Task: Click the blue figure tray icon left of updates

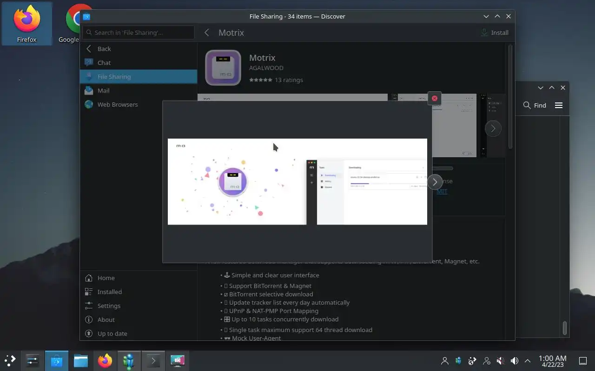Action: 458,360
